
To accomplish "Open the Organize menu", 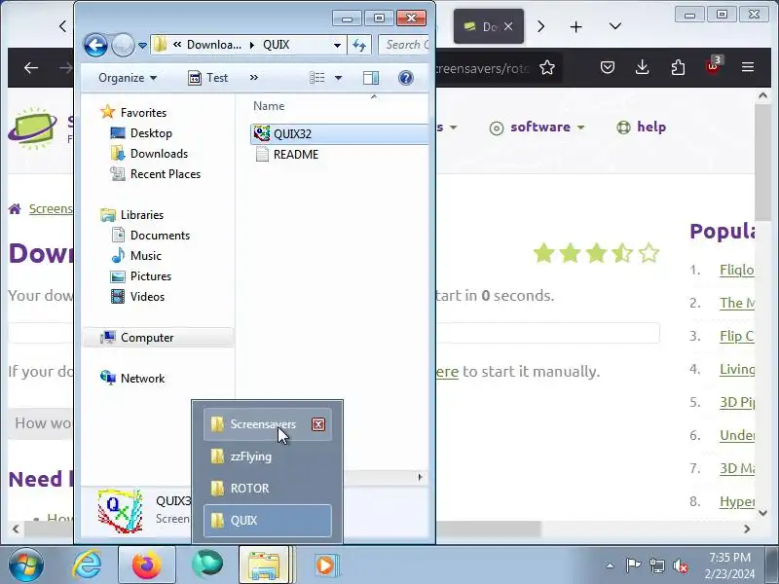I will 128,78.
